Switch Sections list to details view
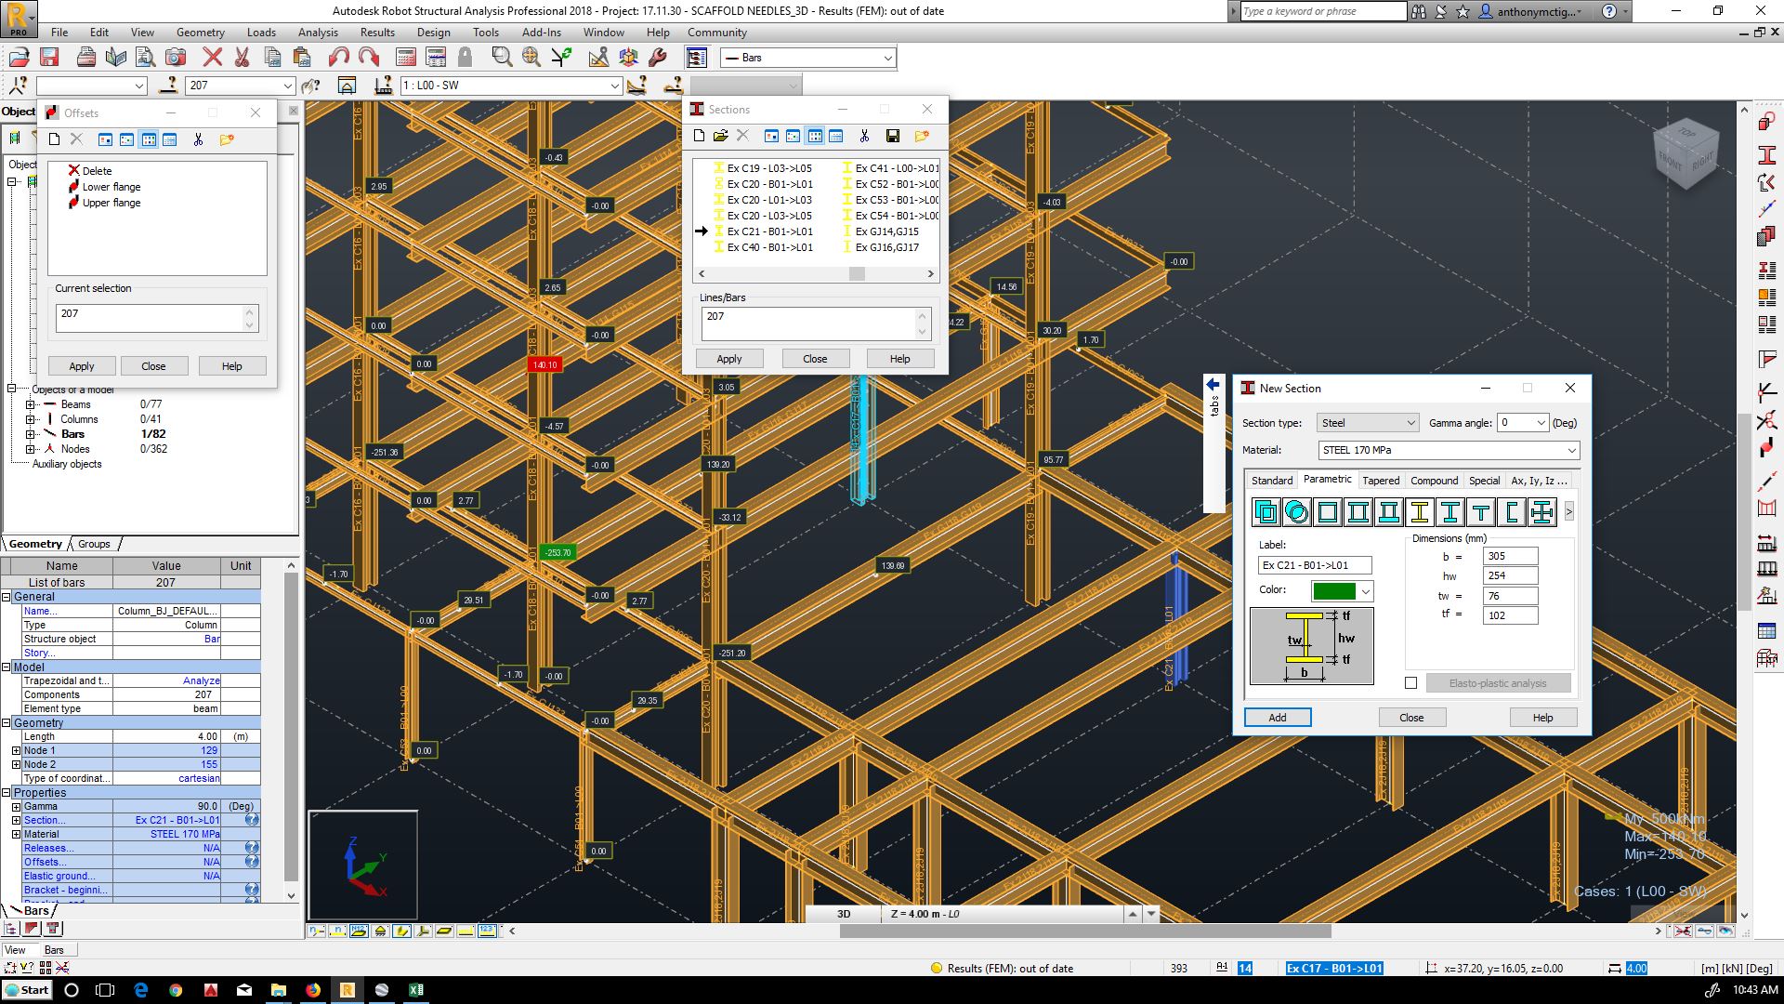The width and height of the screenshot is (1784, 1004). click(x=837, y=136)
